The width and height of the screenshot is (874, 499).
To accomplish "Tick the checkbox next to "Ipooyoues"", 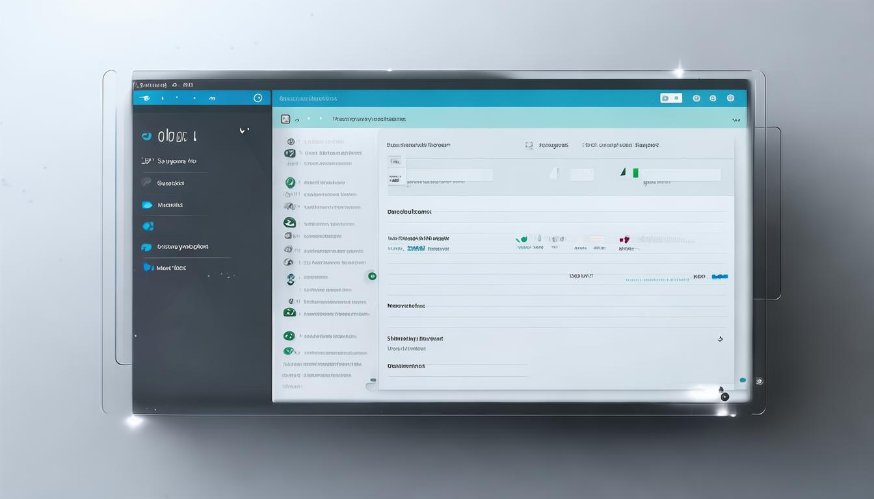I will tap(529, 146).
